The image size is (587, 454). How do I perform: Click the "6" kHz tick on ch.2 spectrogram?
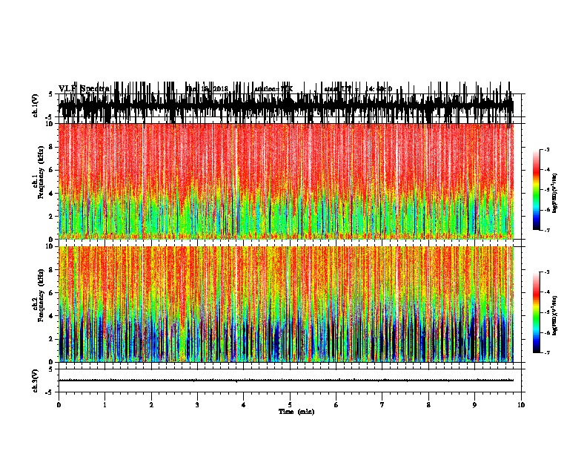(x=51, y=293)
